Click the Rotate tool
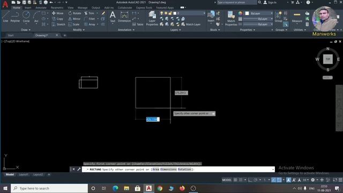The height and width of the screenshot is (193, 343). (x=74, y=13)
